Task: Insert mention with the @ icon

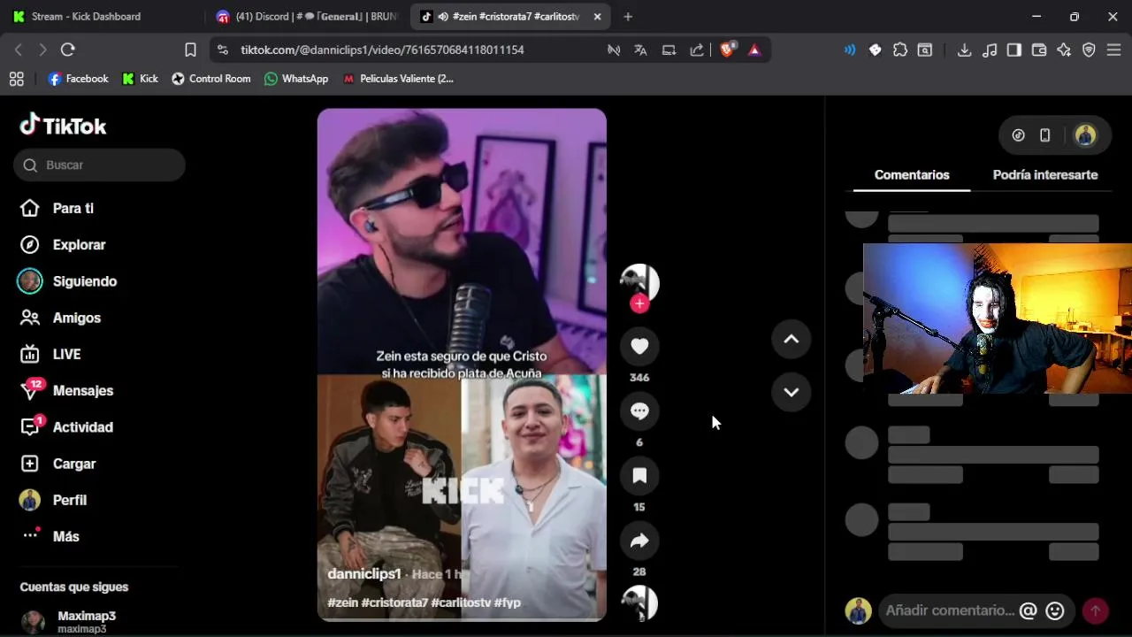Action: (x=1028, y=610)
